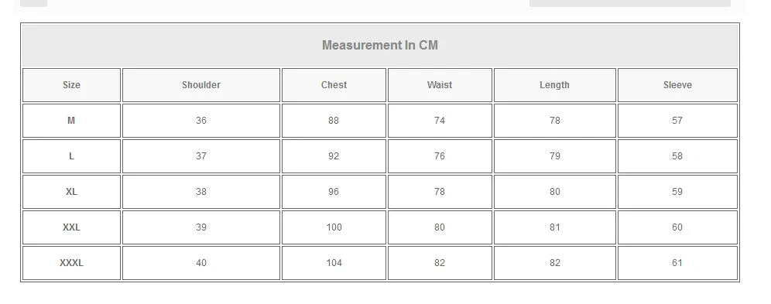Screen dimensions: 771x304
Task: Select shoulder value 36 for size M
Action: click(201, 121)
